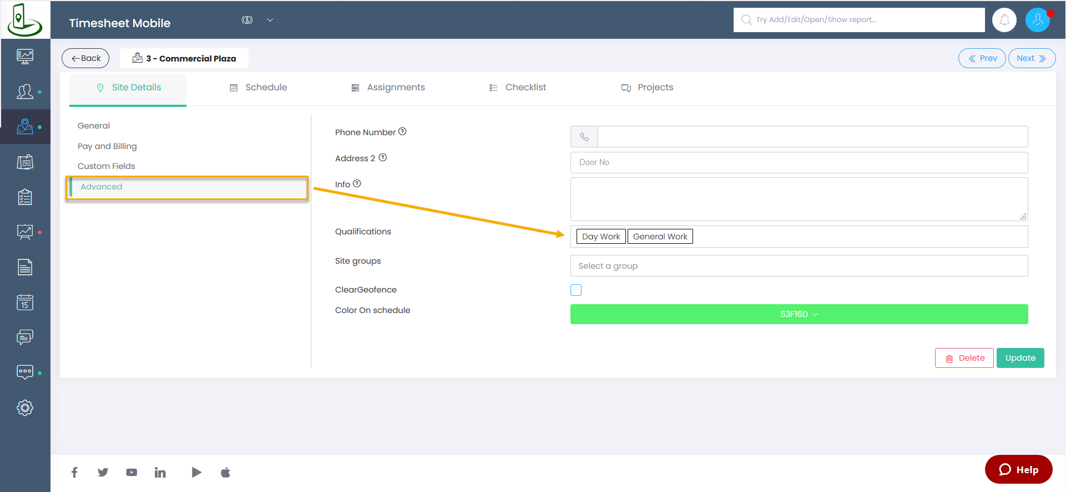The height and width of the screenshot is (492, 1066).
Task: Switch to the Assignments tab
Action: [x=388, y=88]
